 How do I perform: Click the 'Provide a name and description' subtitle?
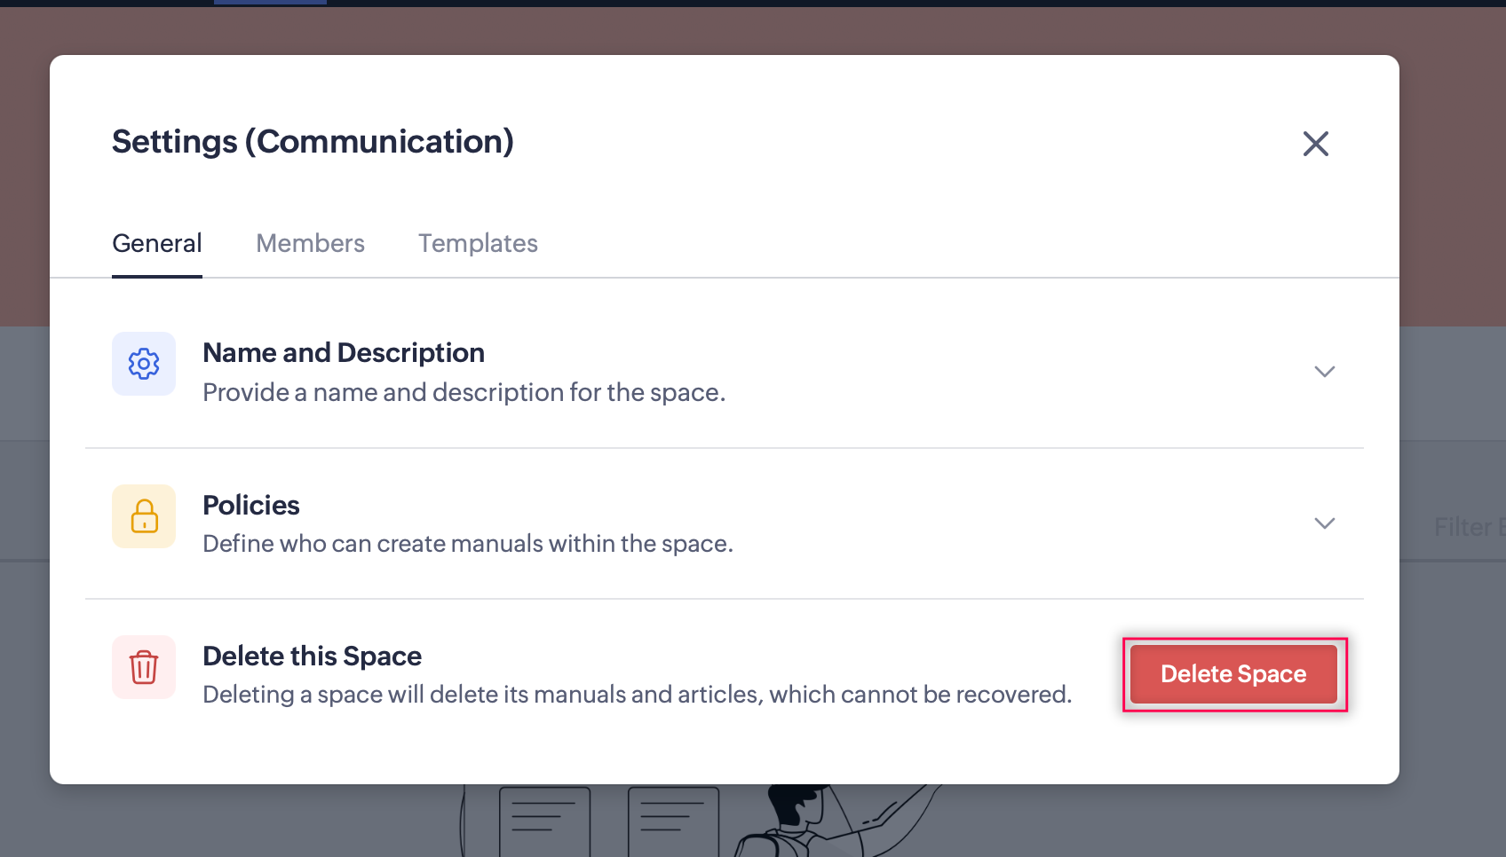(464, 392)
